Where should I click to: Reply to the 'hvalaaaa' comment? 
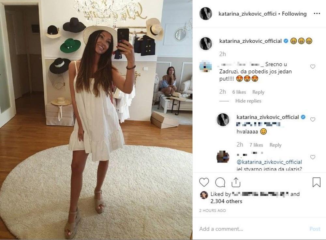(x=275, y=145)
